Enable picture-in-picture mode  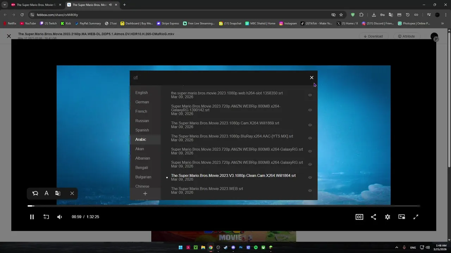pyautogui.click(x=402, y=217)
